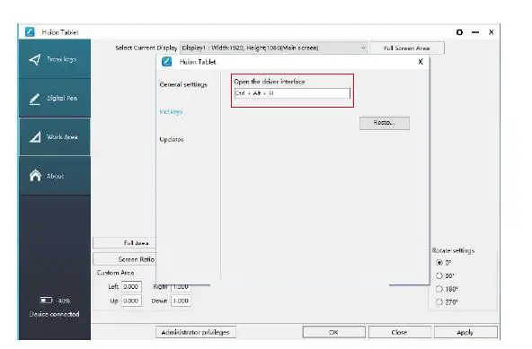The width and height of the screenshot is (532, 349).
Task: Click the settings gear in main title bar
Action: click(459, 32)
